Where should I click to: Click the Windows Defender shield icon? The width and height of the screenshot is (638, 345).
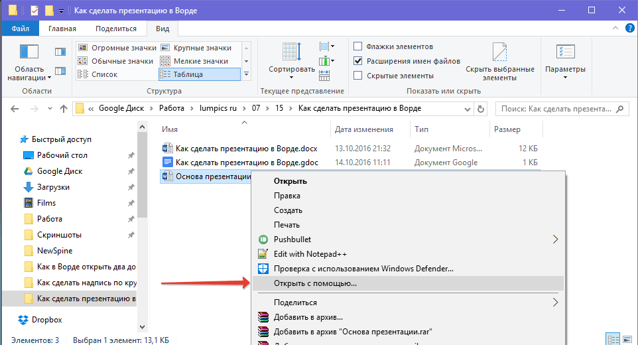click(263, 269)
